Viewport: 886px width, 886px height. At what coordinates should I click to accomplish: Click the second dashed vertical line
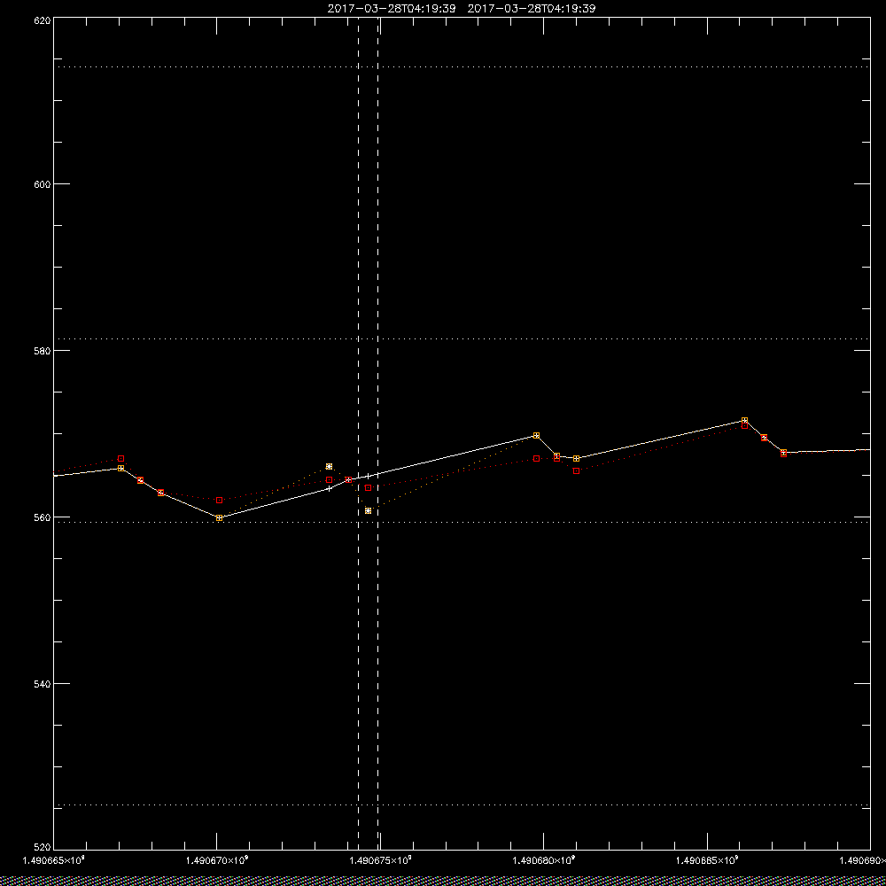[x=377, y=433]
